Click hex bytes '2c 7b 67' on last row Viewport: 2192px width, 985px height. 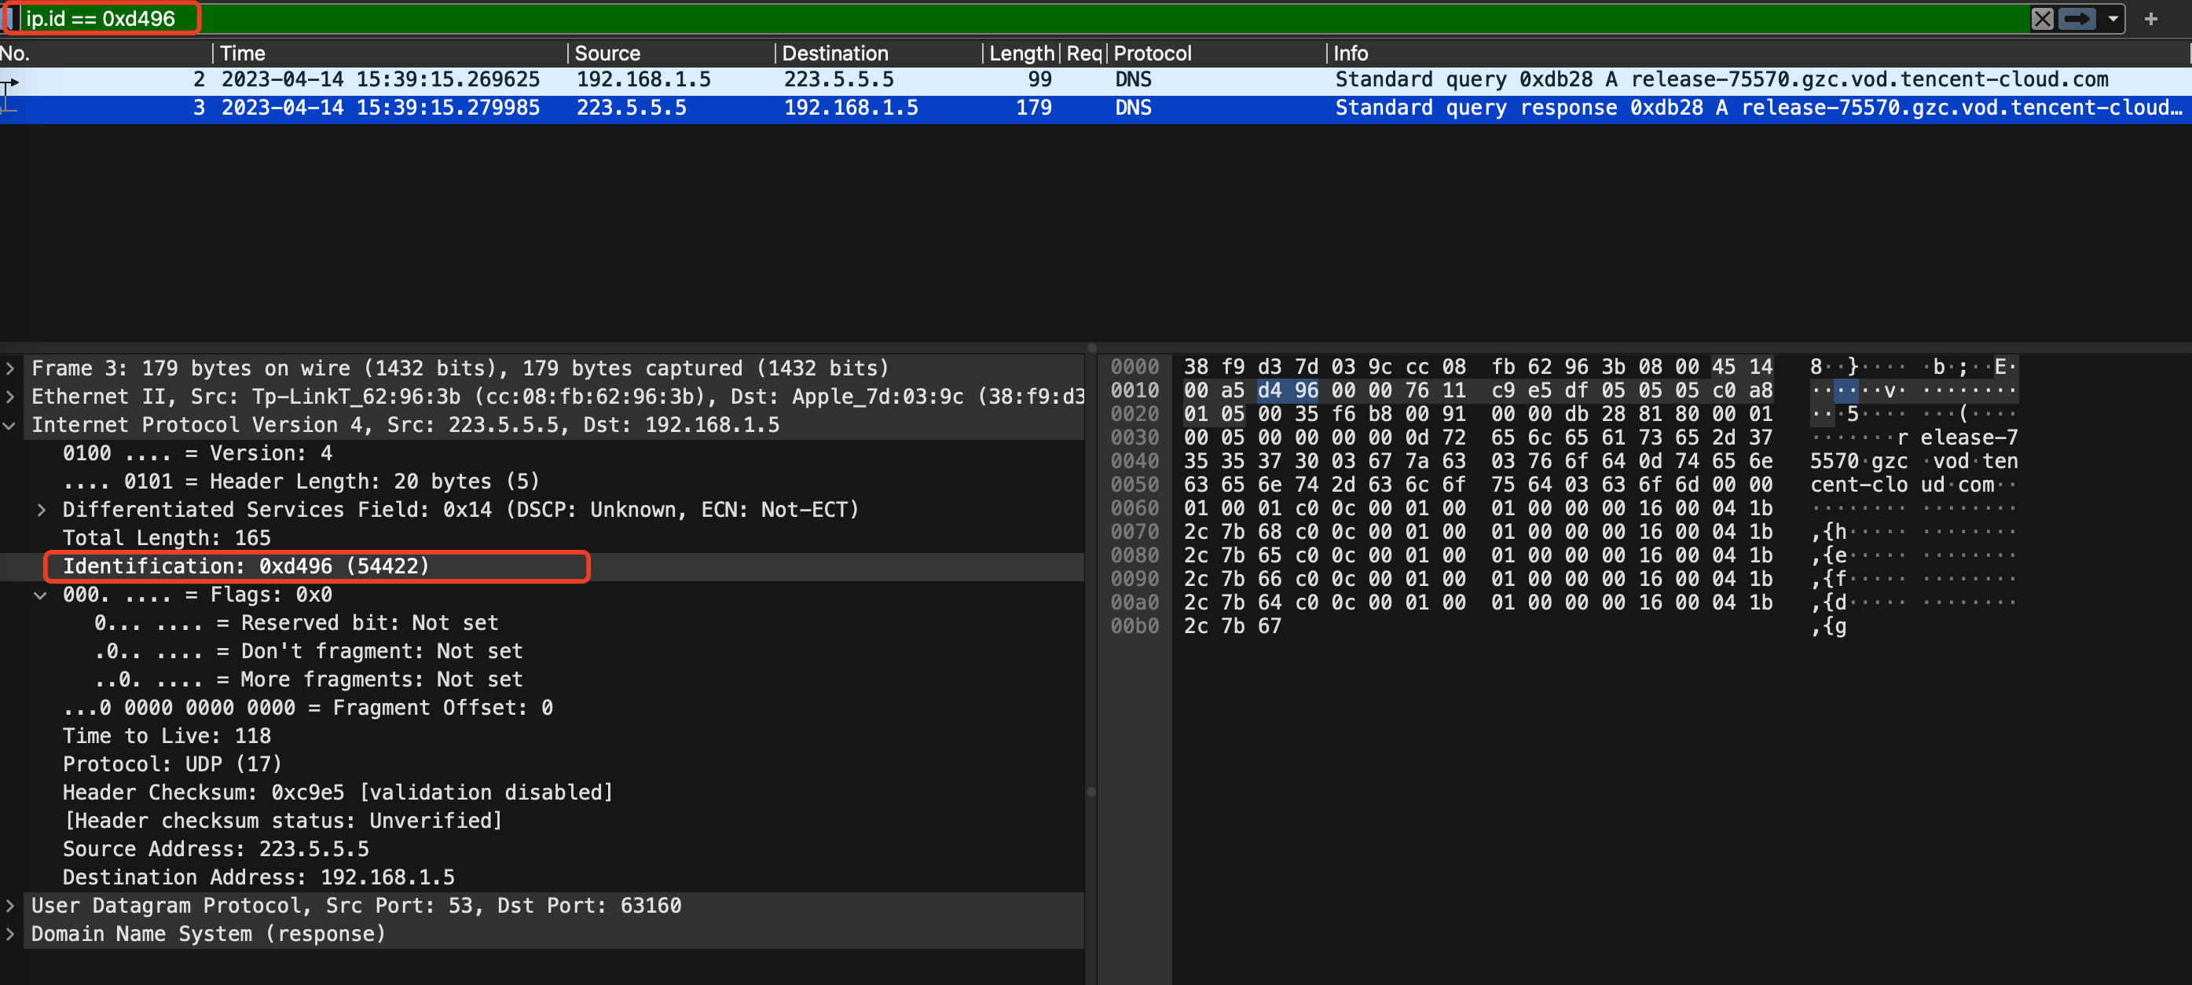(1232, 626)
